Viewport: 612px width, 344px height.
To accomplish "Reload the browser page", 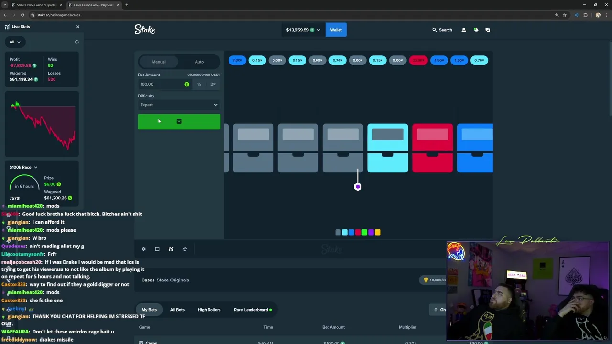I will point(22,15).
